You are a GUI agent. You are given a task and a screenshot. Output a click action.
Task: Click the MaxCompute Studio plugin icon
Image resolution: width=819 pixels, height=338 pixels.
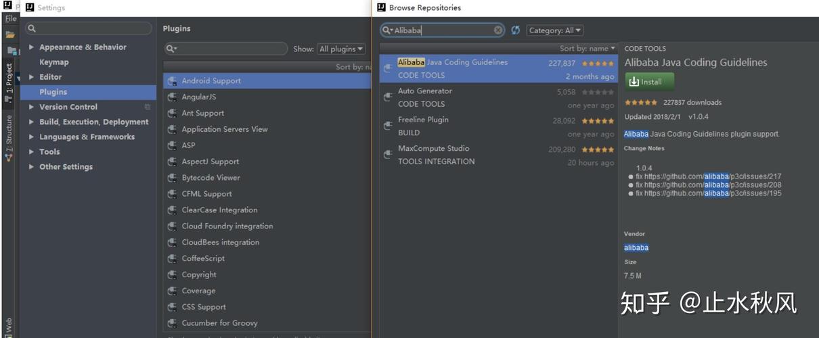pos(388,155)
